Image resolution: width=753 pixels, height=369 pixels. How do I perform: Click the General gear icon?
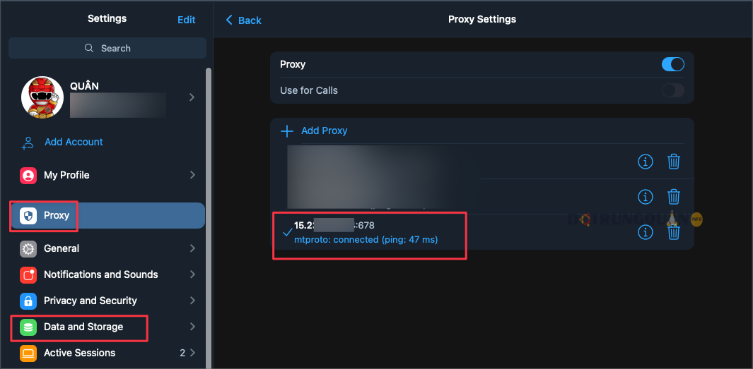pyautogui.click(x=28, y=249)
